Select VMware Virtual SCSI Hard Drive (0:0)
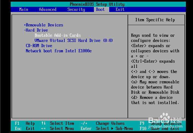Image resolution: width=193 pixels, height=133 pixels. tap(74, 40)
